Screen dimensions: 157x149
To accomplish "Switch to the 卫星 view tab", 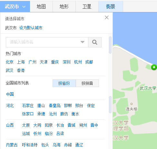I will pos(87,6).
